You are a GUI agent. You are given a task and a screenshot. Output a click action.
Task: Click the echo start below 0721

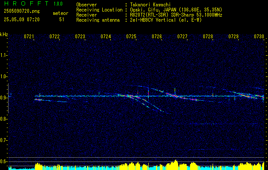pyautogui.click(x=38, y=100)
